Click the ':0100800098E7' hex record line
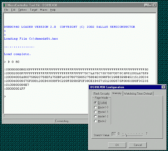The image size is (168, 151). point(17,85)
